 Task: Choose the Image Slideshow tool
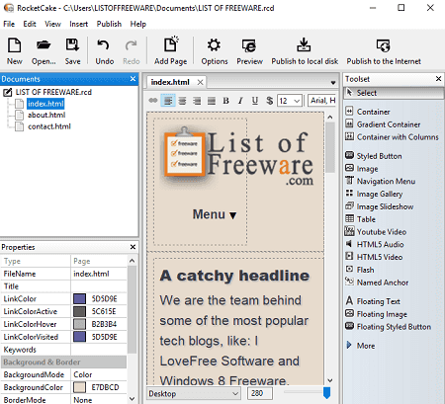[380, 206]
